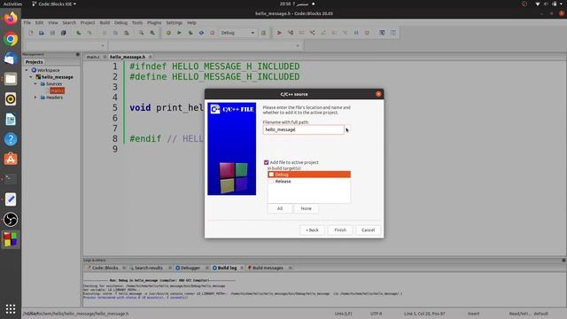
Task: Click the None build targets button
Action: pos(306,208)
